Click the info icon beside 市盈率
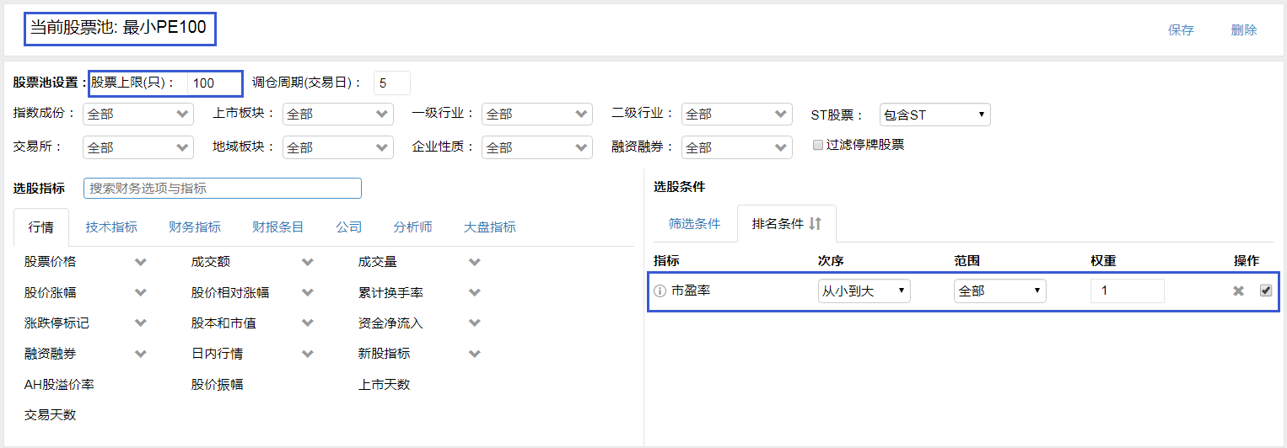This screenshot has width=1287, height=448. (660, 291)
